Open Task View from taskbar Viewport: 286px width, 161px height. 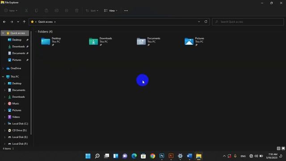pos(106,156)
